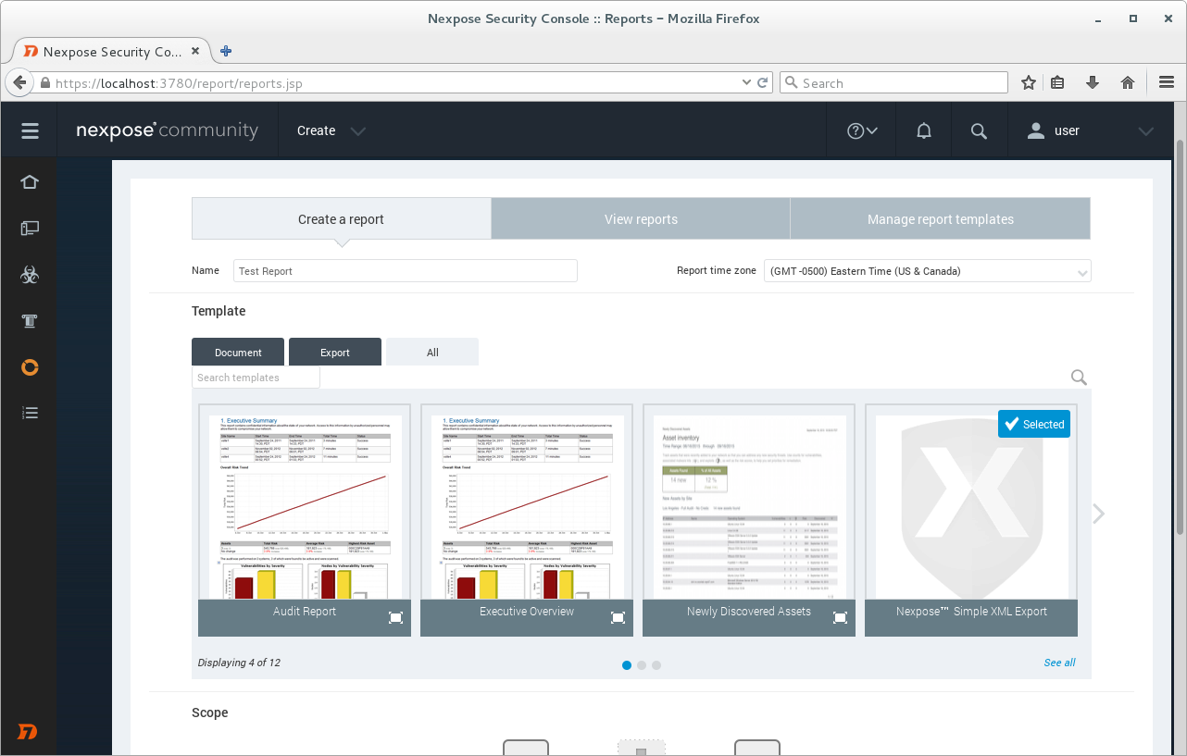Preview the Audit Report template enlarge icon
This screenshot has height=756, width=1187.
(395, 618)
